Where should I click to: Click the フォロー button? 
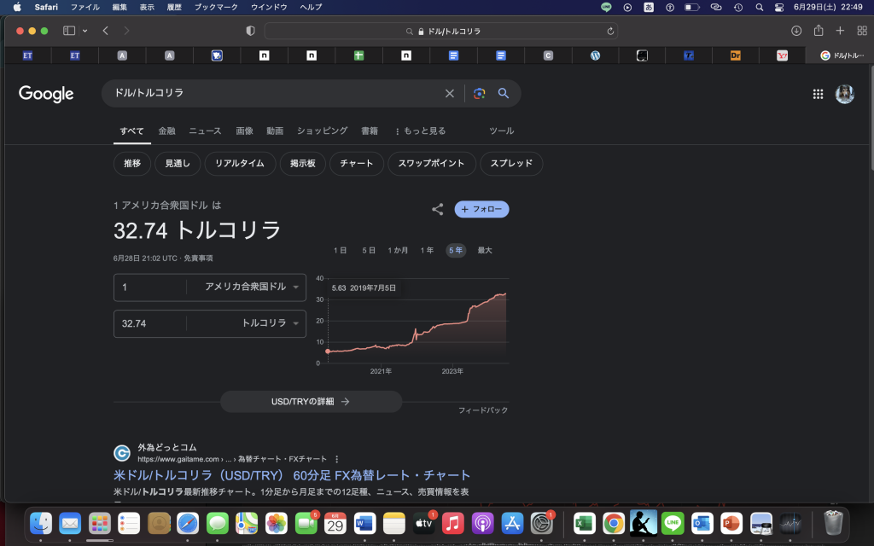pyautogui.click(x=481, y=209)
